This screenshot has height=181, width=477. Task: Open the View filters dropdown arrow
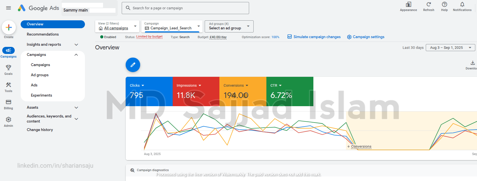tap(135, 26)
